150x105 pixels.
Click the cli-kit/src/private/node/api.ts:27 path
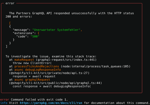[49, 73]
